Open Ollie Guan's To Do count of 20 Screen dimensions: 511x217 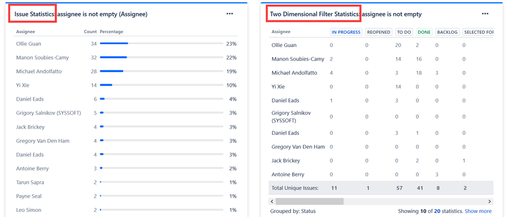click(x=398, y=45)
